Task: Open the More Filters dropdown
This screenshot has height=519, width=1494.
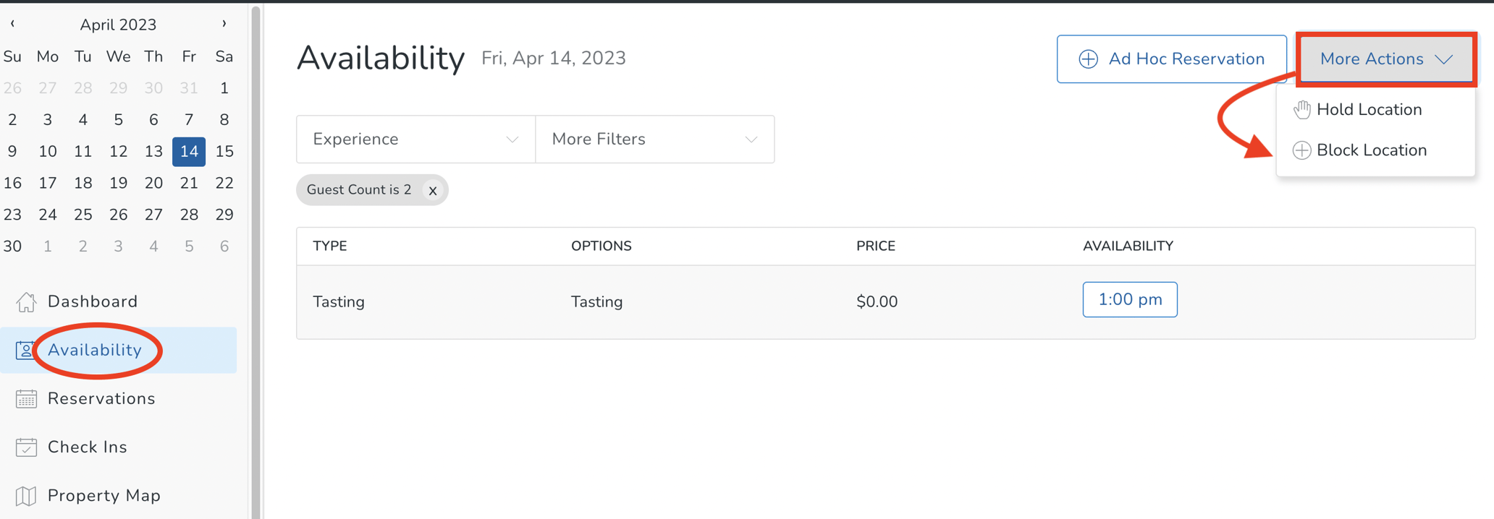Action: click(x=654, y=139)
